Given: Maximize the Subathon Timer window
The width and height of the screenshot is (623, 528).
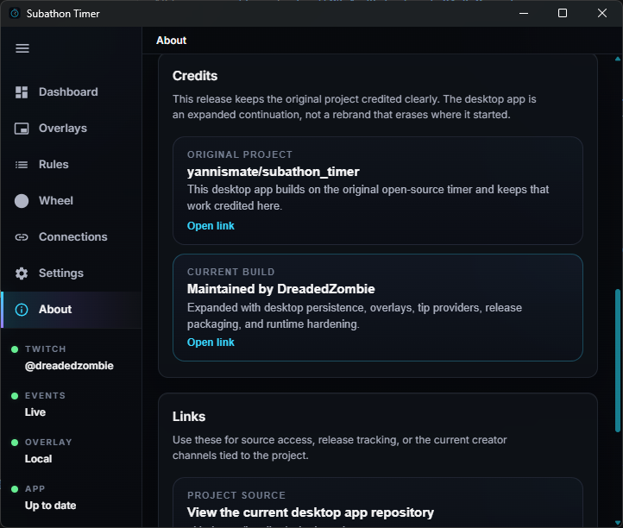Looking at the screenshot, I should click(563, 14).
